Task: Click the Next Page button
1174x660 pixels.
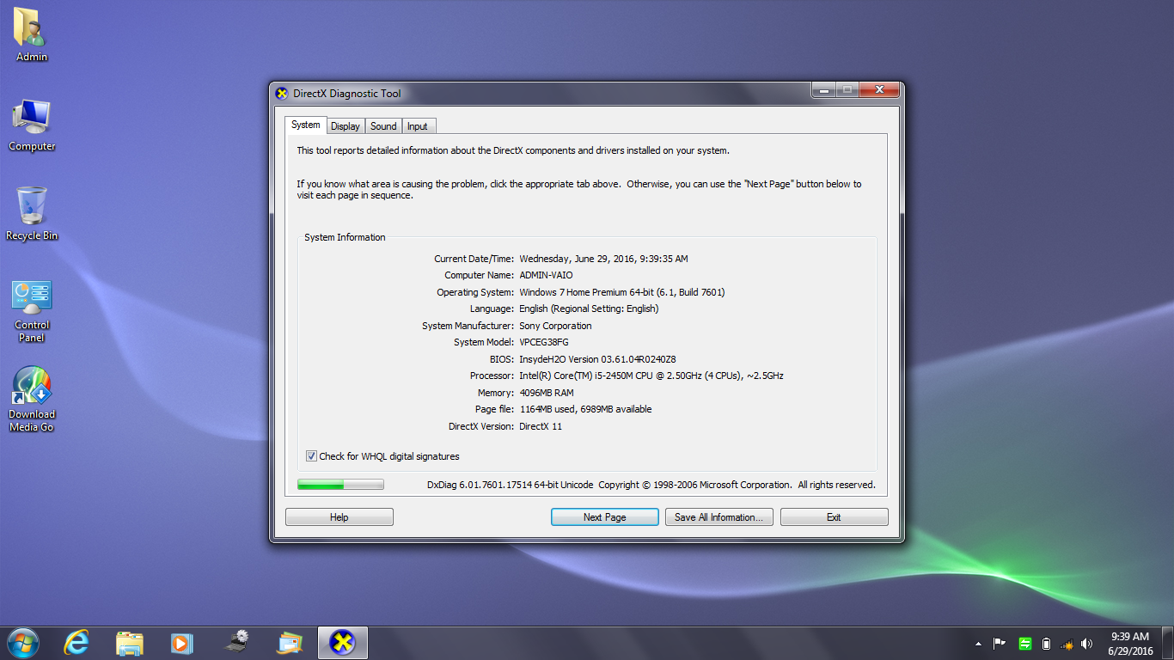Action: click(604, 517)
